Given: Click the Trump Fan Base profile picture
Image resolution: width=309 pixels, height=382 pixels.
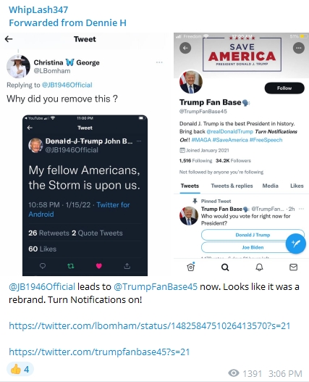Looking at the screenshot, I should tap(191, 82).
